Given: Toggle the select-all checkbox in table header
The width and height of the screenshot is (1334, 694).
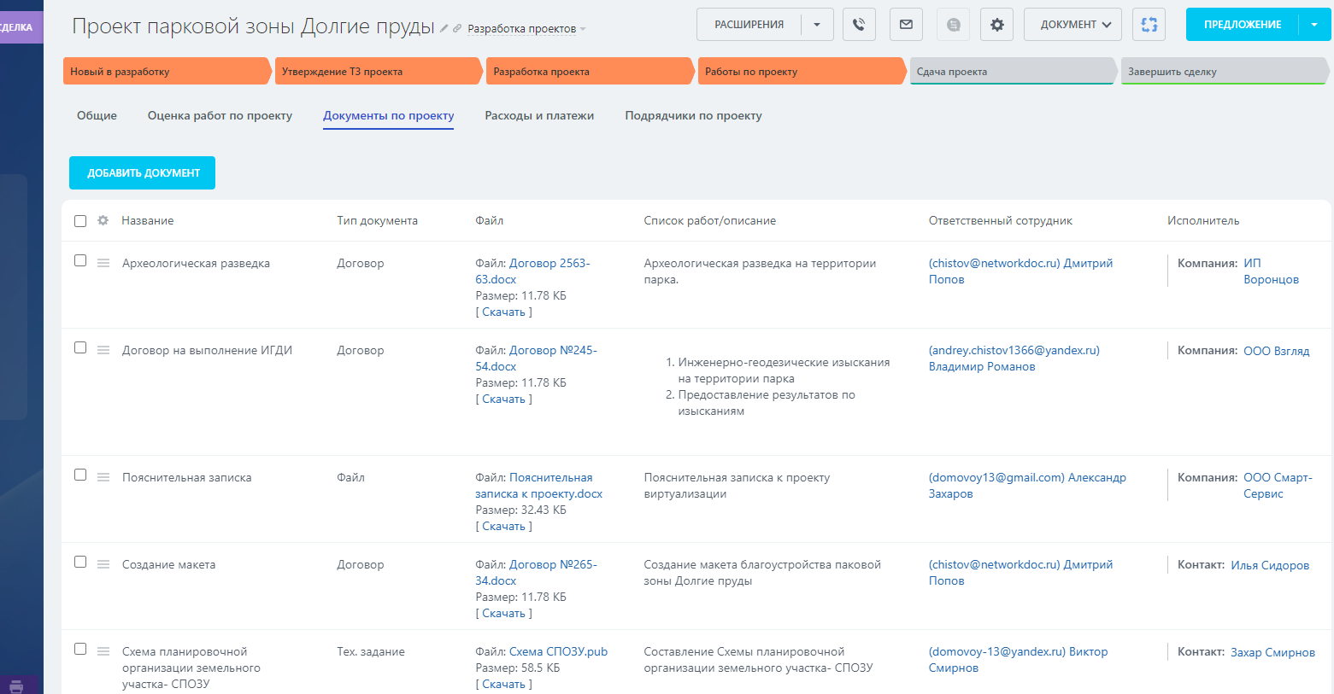Looking at the screenshot, I should point(80,221).
